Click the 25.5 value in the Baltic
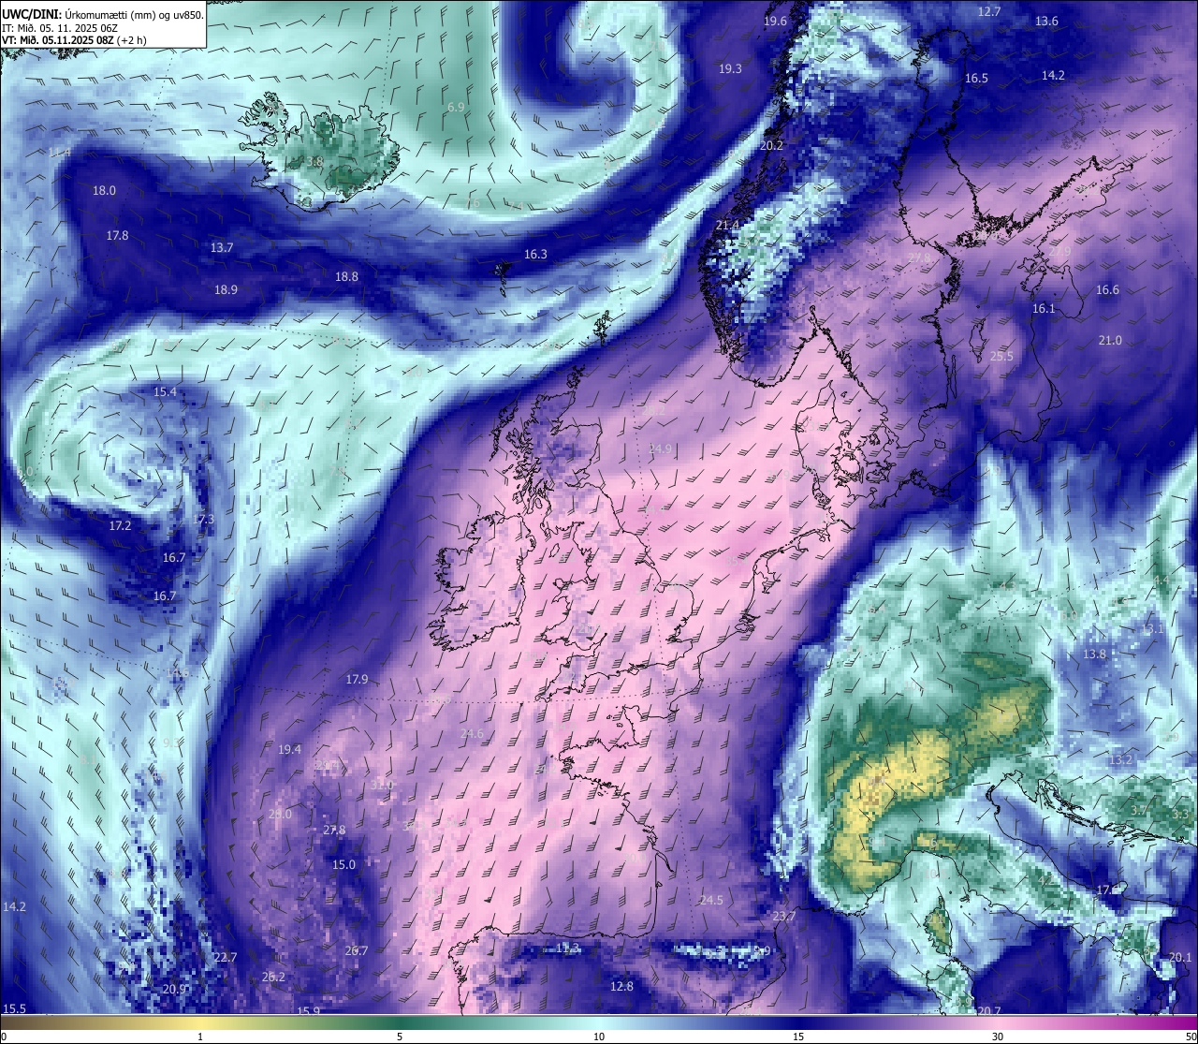The width and height of the screenshot is (1198, 1044). [1001, 357]
